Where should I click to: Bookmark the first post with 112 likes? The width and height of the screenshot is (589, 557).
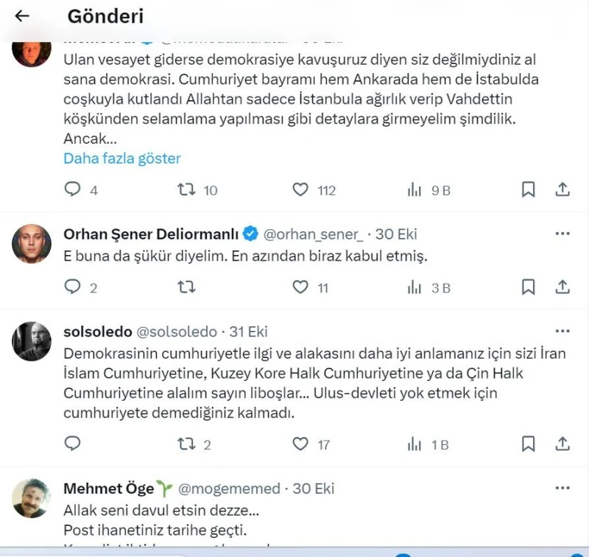pos(528,189)
